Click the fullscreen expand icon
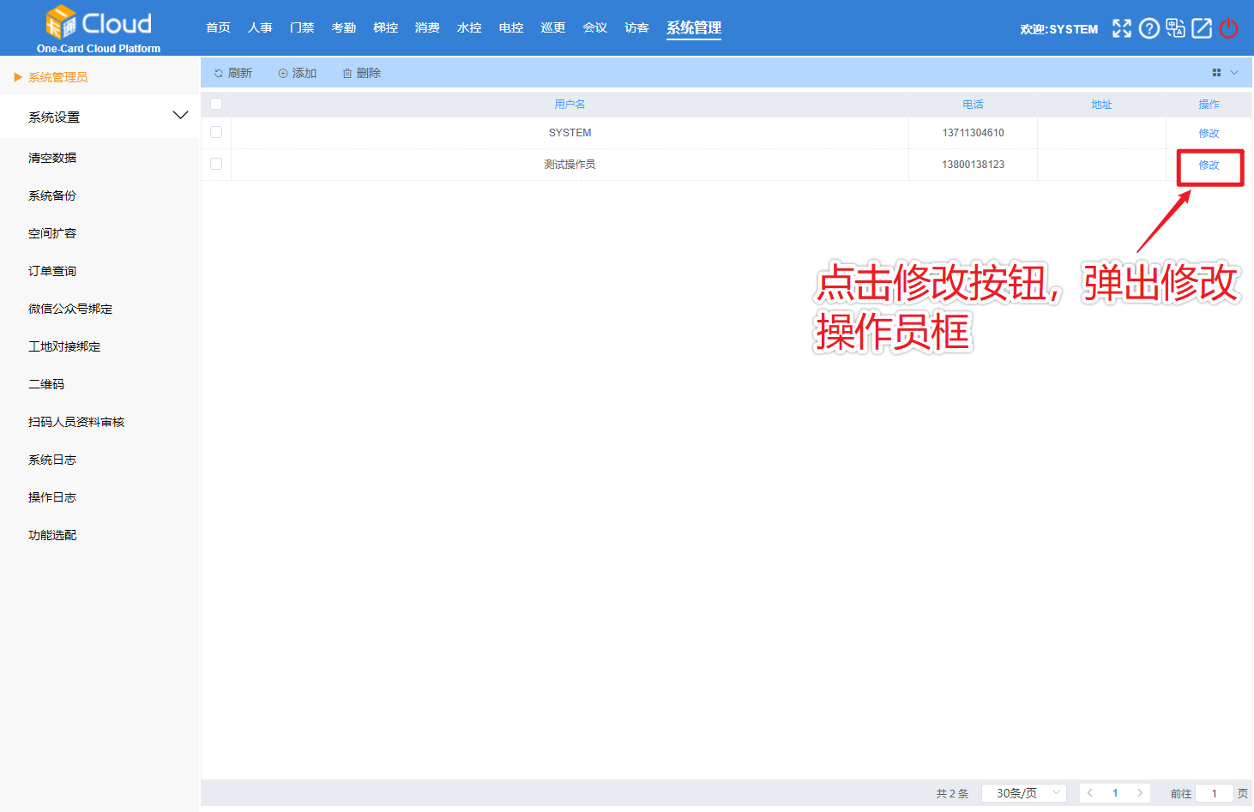The height and width of the screenshot is (812, 1254). (1121, 28)
